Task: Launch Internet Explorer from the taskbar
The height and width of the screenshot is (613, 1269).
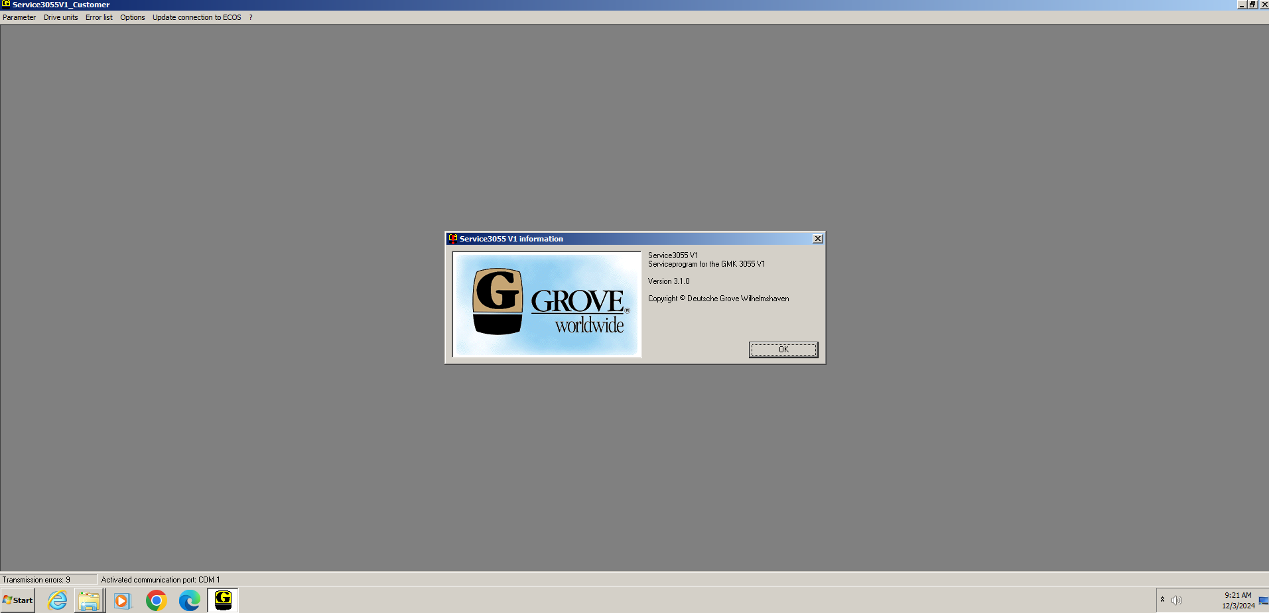Action: coord(57,600)
